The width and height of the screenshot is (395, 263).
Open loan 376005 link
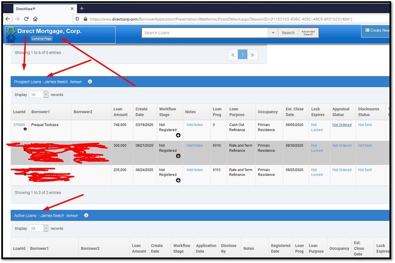[19, 124]
